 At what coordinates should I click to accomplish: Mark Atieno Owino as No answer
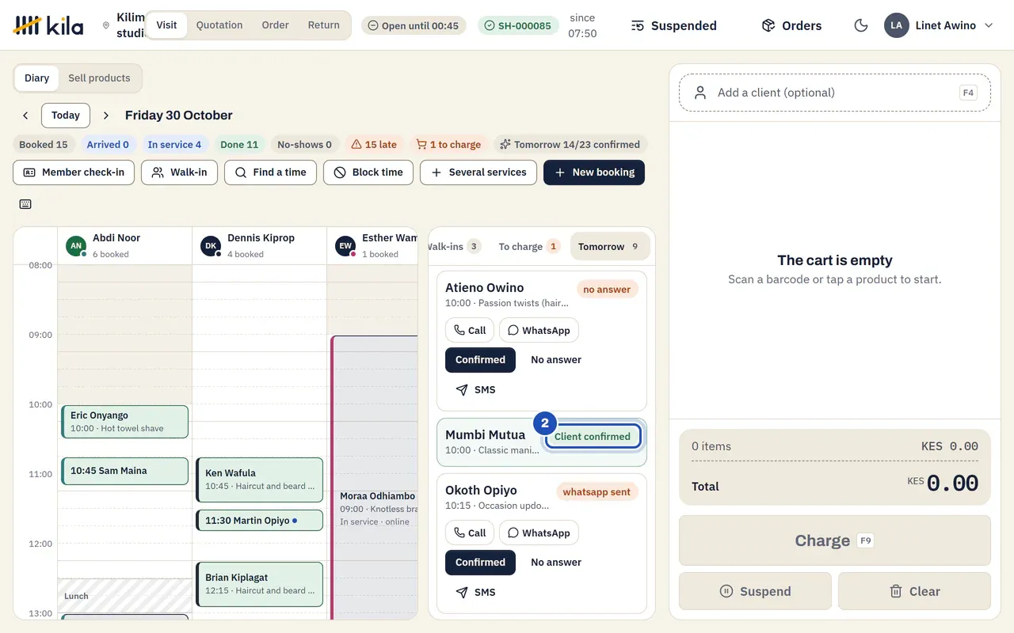pos(556,359)
